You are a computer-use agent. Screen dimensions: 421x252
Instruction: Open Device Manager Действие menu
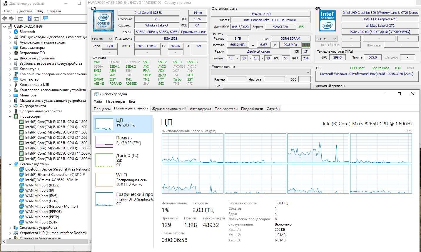(24, 11)
